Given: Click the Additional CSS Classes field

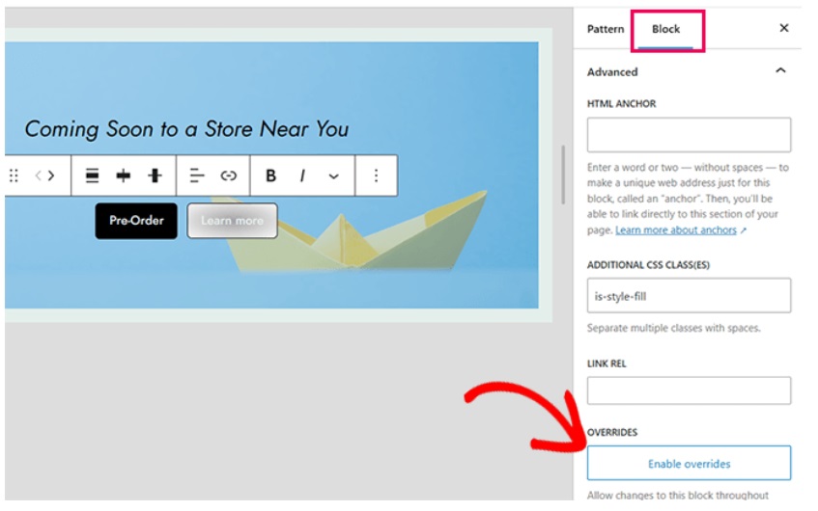Looking at the screenshot, I should click(689, 296).
